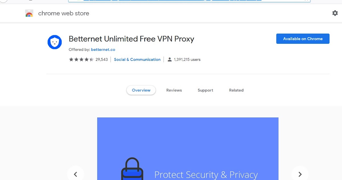Open the settings gear menu

[335, 13]
